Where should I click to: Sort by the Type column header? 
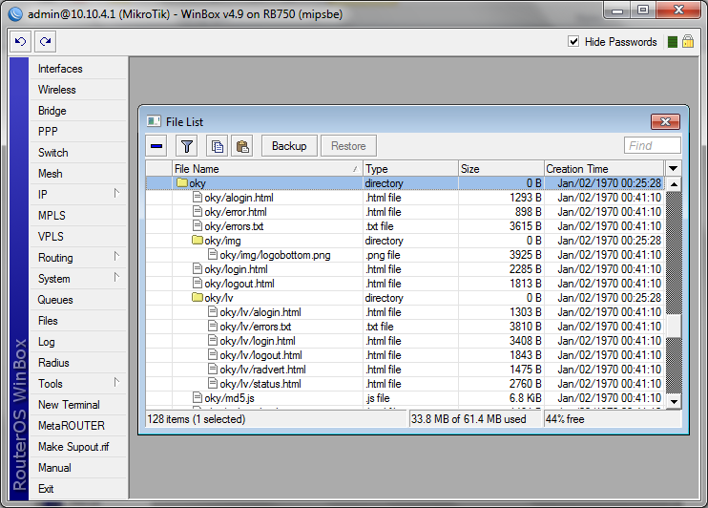point(411,169)
